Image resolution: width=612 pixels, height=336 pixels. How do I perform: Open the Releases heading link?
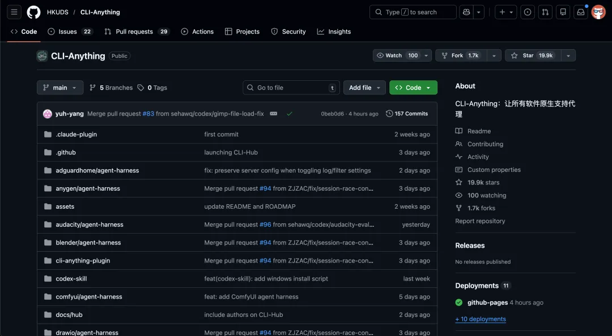[470, 245]
